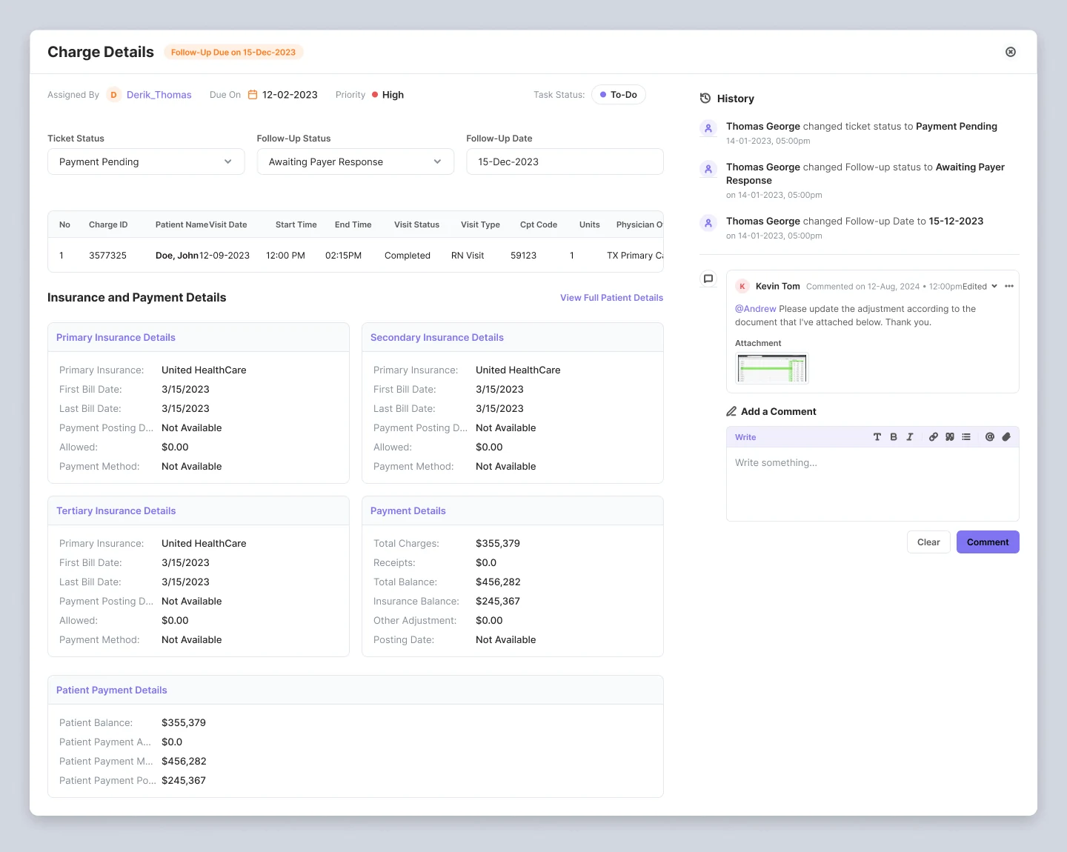Click the calendar icon beside Due On date

tap(253, 95)
